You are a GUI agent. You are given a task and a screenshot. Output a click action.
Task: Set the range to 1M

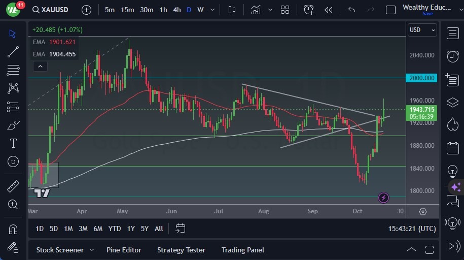click(x=68, y=229)
